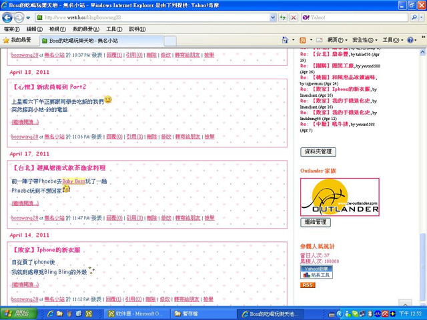Expand command bar overflow chevron

point(424,37)
